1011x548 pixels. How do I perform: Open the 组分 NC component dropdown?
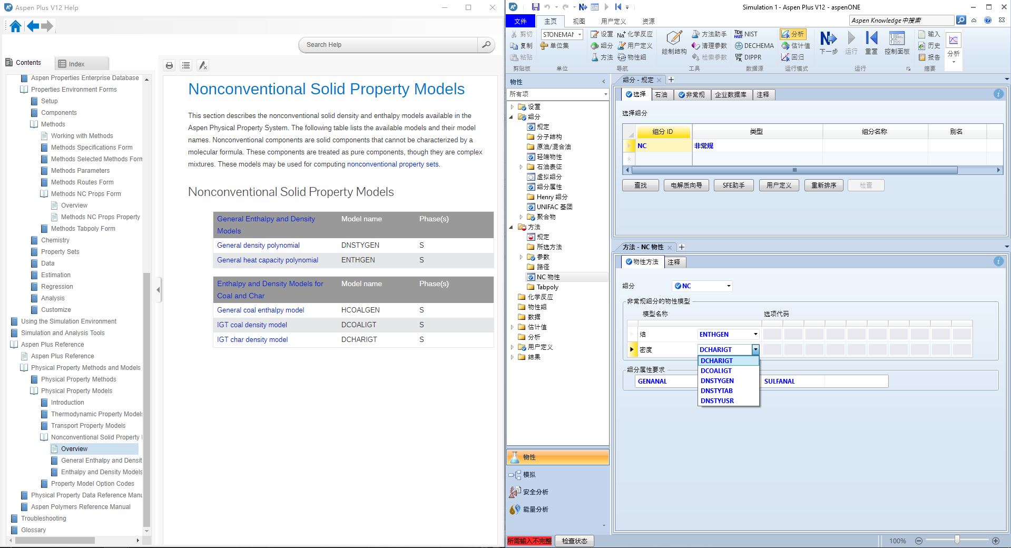[729, 286]
